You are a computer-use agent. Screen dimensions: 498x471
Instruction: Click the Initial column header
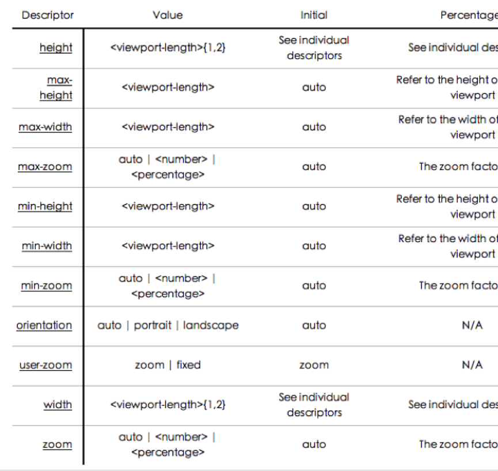coord(314,15)
